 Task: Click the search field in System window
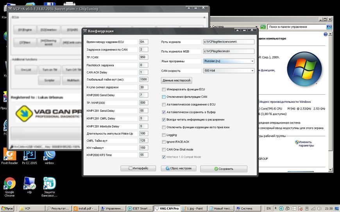297,27
